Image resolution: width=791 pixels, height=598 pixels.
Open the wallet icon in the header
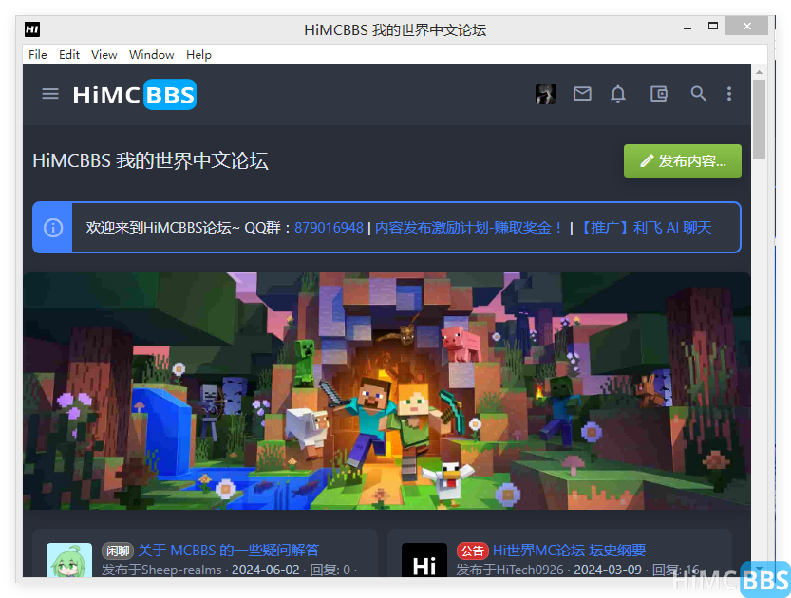pos(658,94)
